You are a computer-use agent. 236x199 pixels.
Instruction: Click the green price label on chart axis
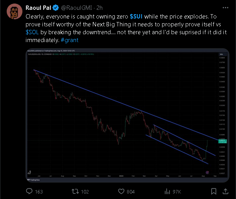coord(222,140)
